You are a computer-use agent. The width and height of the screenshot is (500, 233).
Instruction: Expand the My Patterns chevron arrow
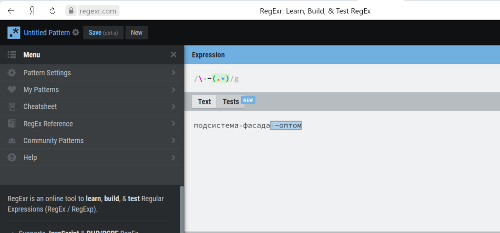pos(173,90)
